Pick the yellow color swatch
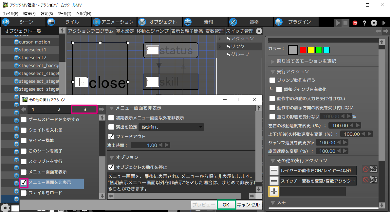The image size is (390, 212). click(310, 50)
